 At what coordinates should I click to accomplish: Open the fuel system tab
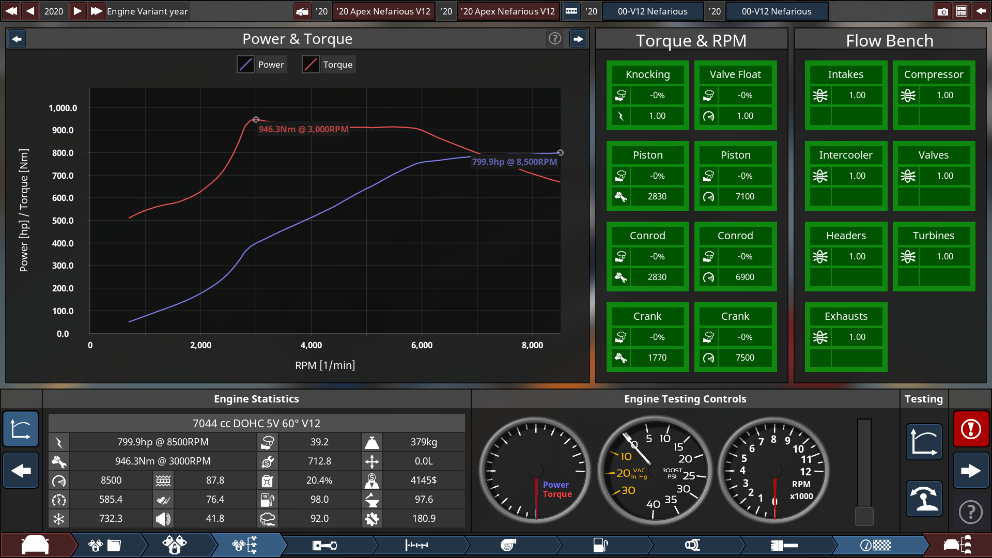point(600,545)
